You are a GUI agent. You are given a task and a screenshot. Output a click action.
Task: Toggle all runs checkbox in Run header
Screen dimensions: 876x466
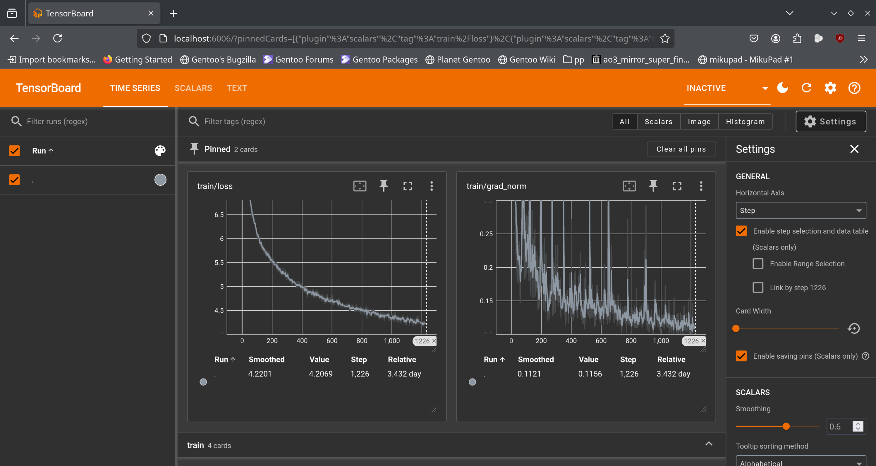pos(14,150)
